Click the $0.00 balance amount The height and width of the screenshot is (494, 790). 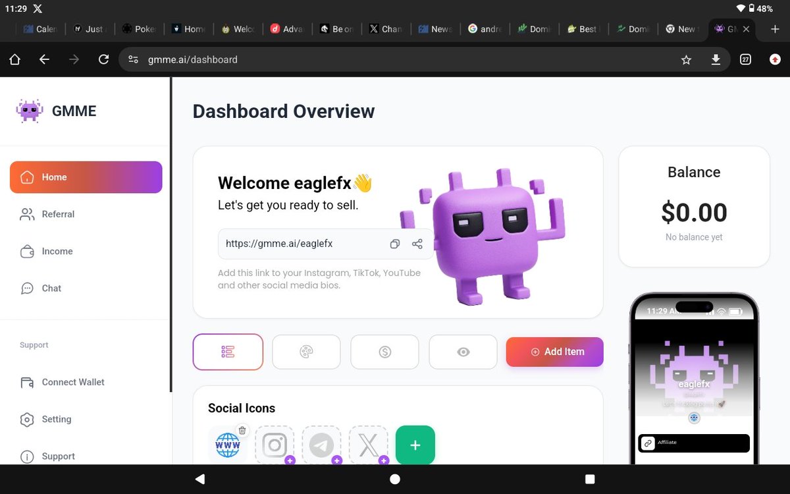click(x=694, y=213)
